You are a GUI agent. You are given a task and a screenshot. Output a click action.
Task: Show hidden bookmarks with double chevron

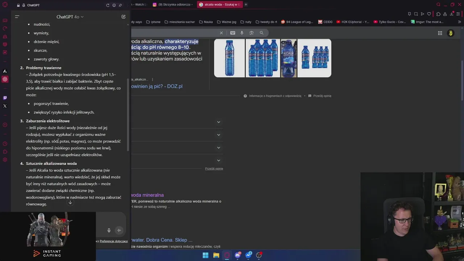click(x=459, y=22)
